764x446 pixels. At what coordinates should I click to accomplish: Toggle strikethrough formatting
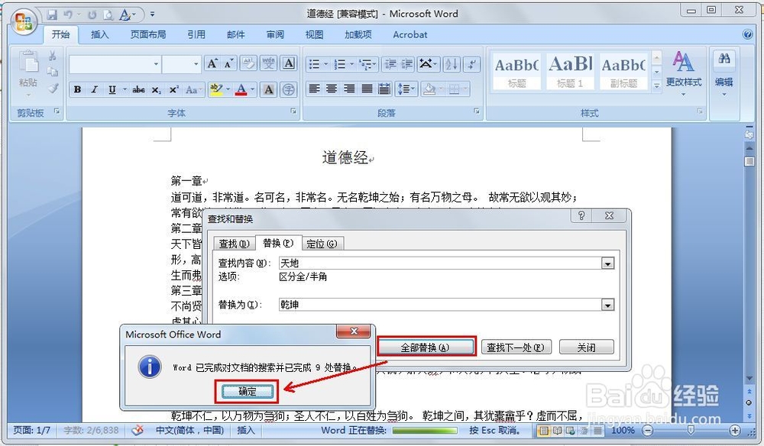pyautogui.click(x=139, y=89)
